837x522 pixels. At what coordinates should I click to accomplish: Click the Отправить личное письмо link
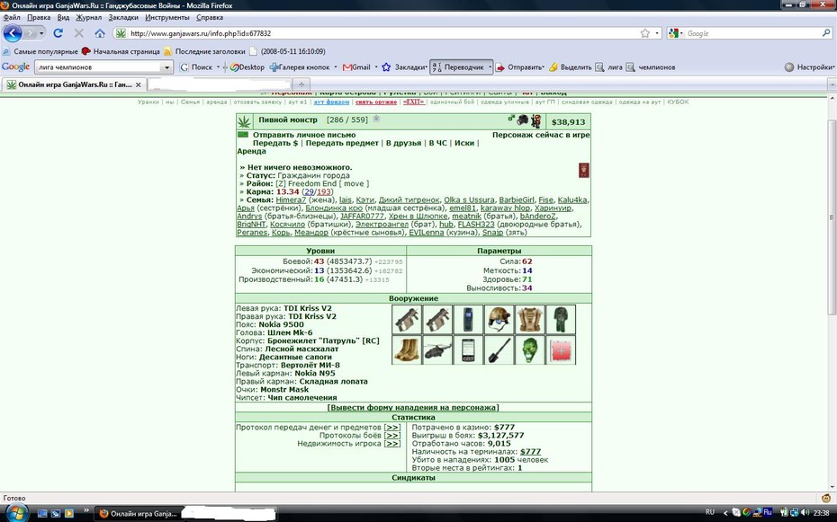point(304,135)
